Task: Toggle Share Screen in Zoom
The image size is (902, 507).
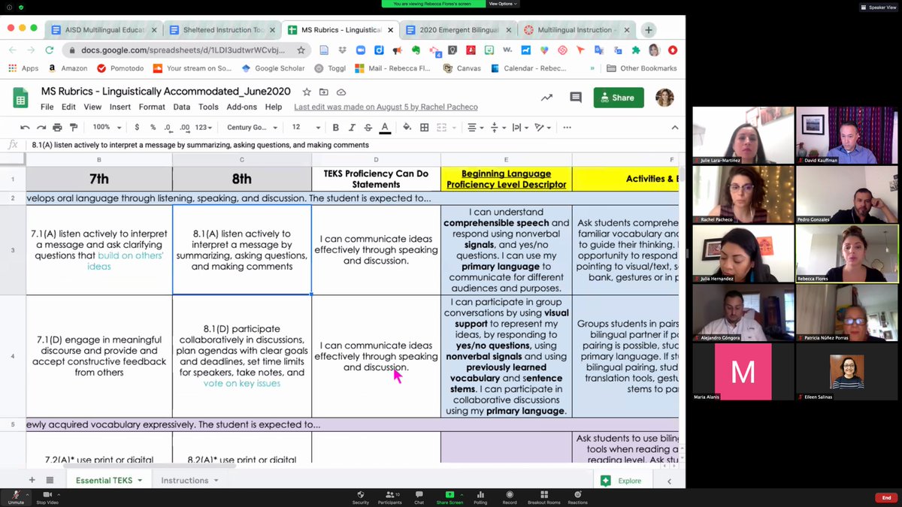Action: 449,497
